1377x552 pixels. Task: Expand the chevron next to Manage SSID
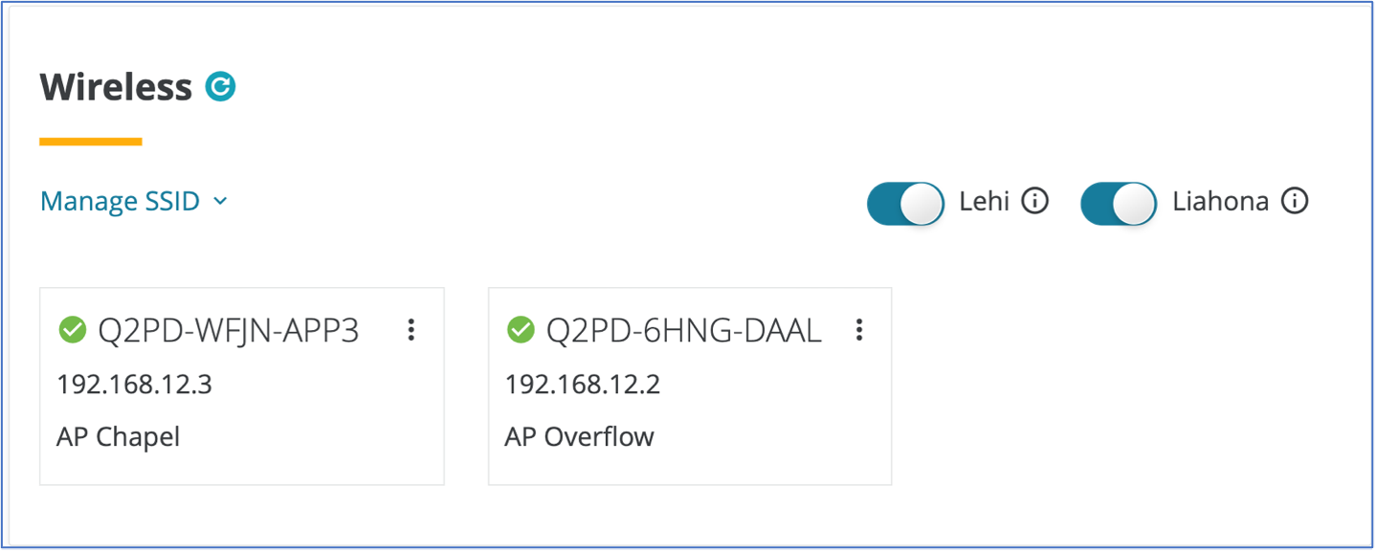(220, 201)
